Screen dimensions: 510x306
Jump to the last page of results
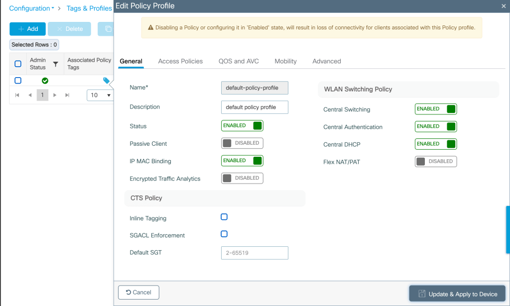[67, 95]
